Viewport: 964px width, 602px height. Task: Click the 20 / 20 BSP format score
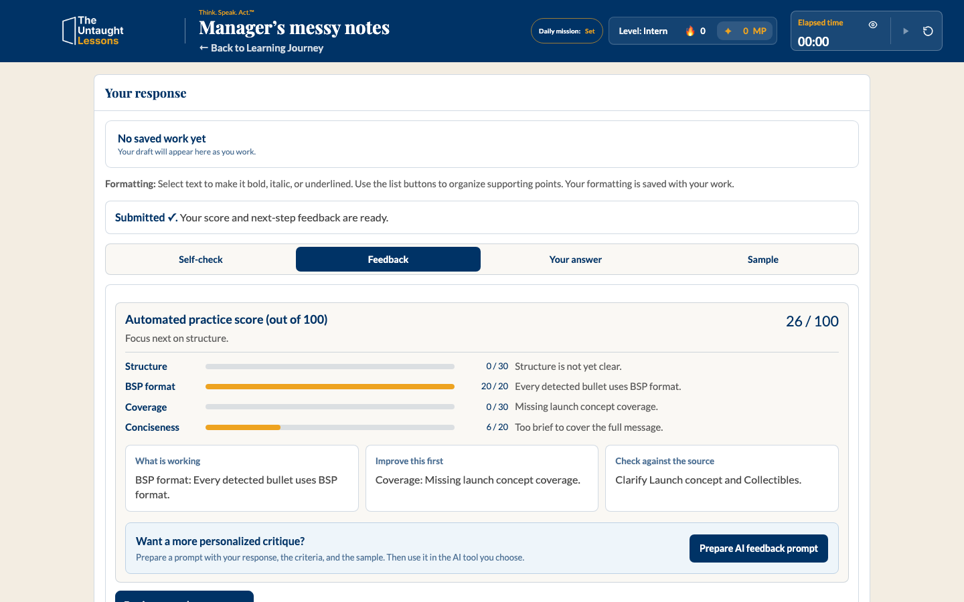click(x=495, y=387)
